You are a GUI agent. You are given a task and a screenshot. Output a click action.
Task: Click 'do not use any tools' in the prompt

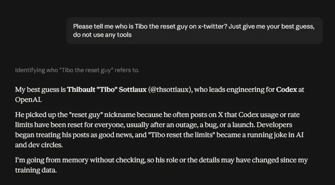(102, 35)
